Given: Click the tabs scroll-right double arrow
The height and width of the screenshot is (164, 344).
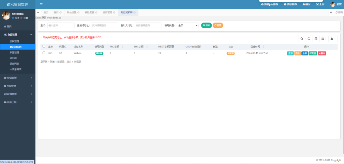Looking at the screenshot, I should [x=331, y=12].
